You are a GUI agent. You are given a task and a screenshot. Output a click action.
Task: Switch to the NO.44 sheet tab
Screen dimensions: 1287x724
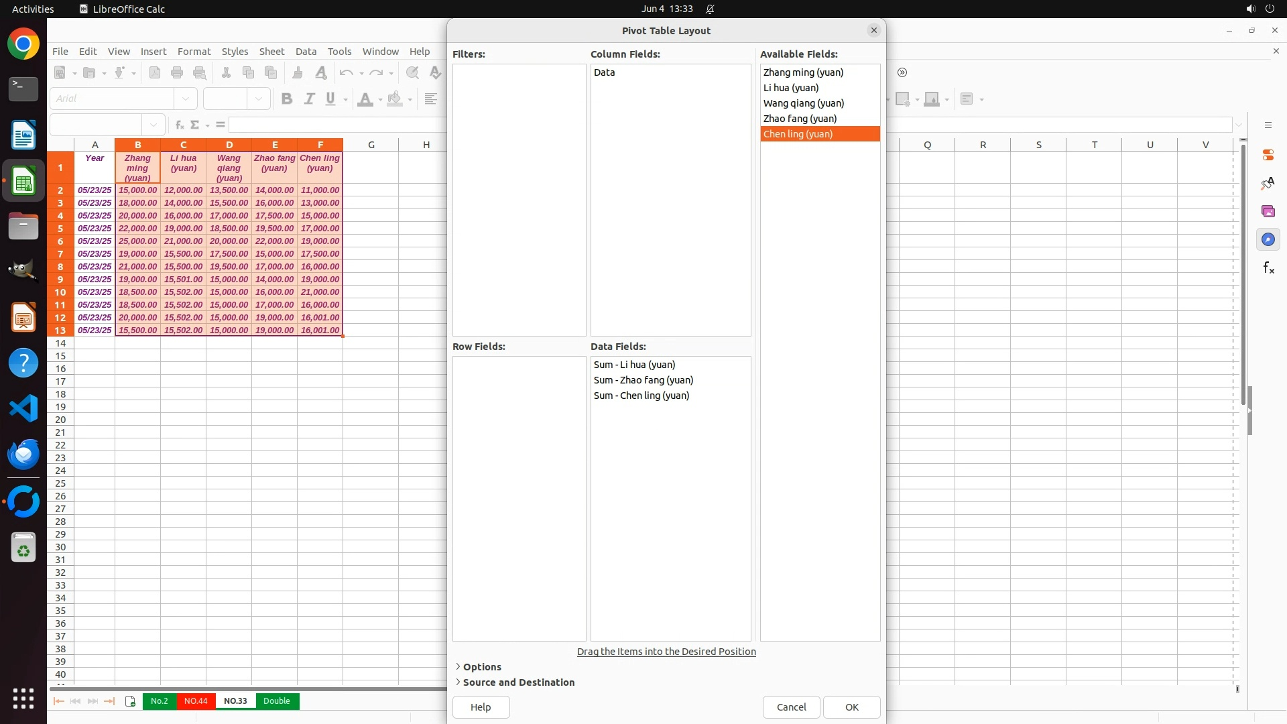pyautogui.click(x=196, y=701)
